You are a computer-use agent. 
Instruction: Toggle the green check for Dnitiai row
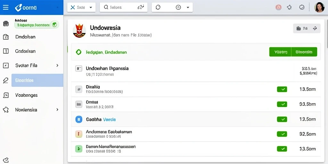[x=282, y=104]
